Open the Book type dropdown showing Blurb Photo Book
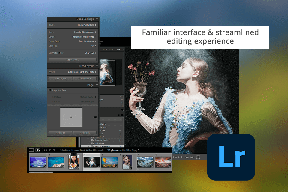288x192 pixels. point(87,25)
